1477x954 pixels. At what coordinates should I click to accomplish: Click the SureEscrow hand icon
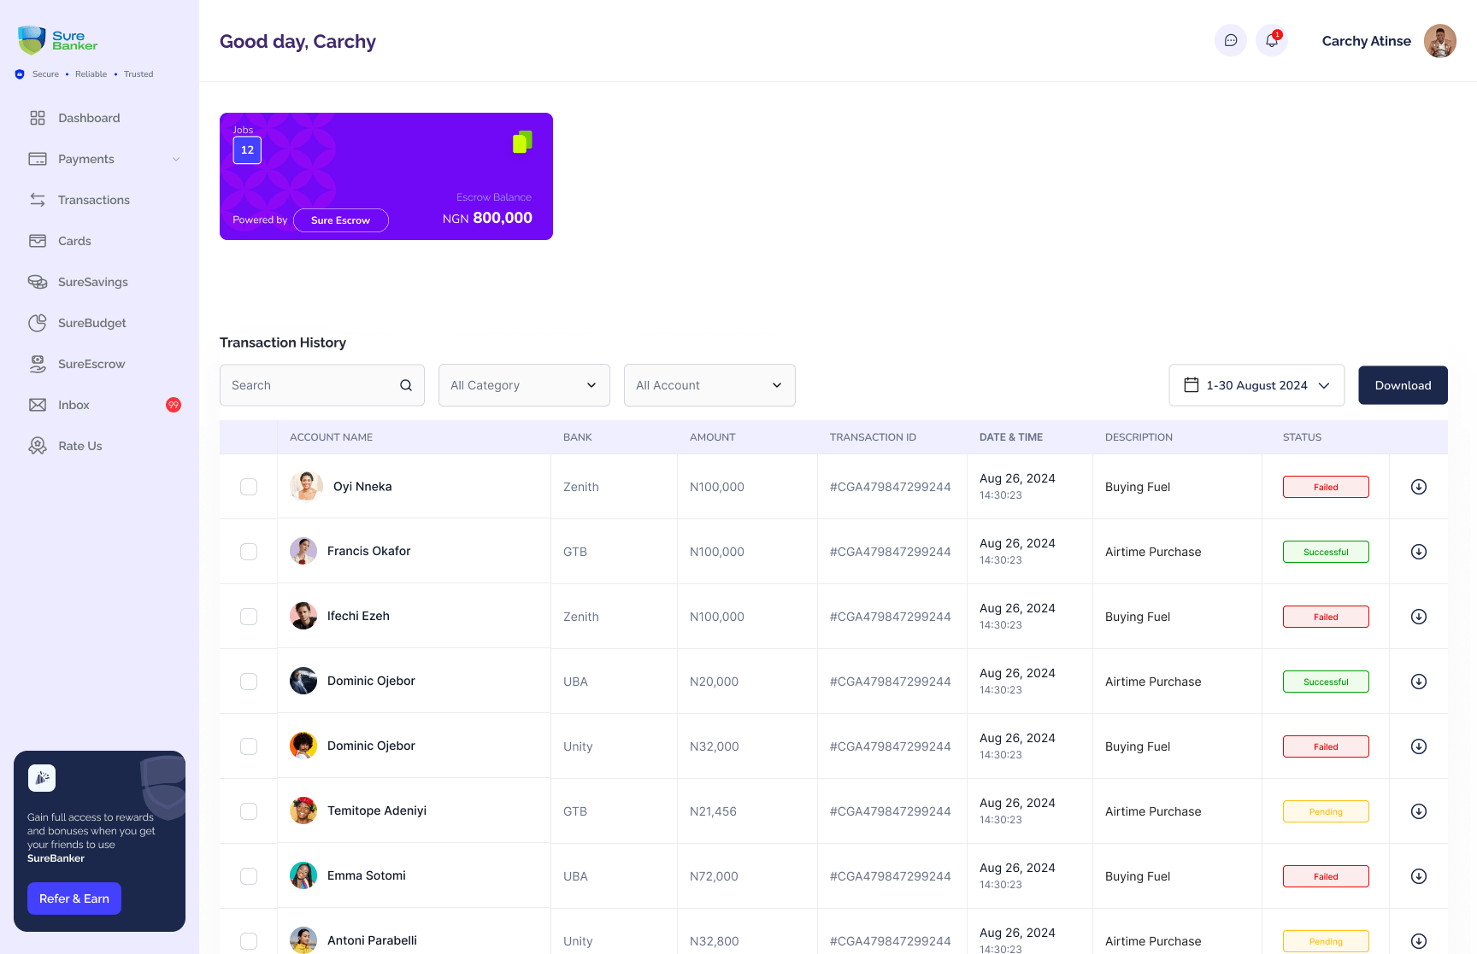[x=38, y=364]
